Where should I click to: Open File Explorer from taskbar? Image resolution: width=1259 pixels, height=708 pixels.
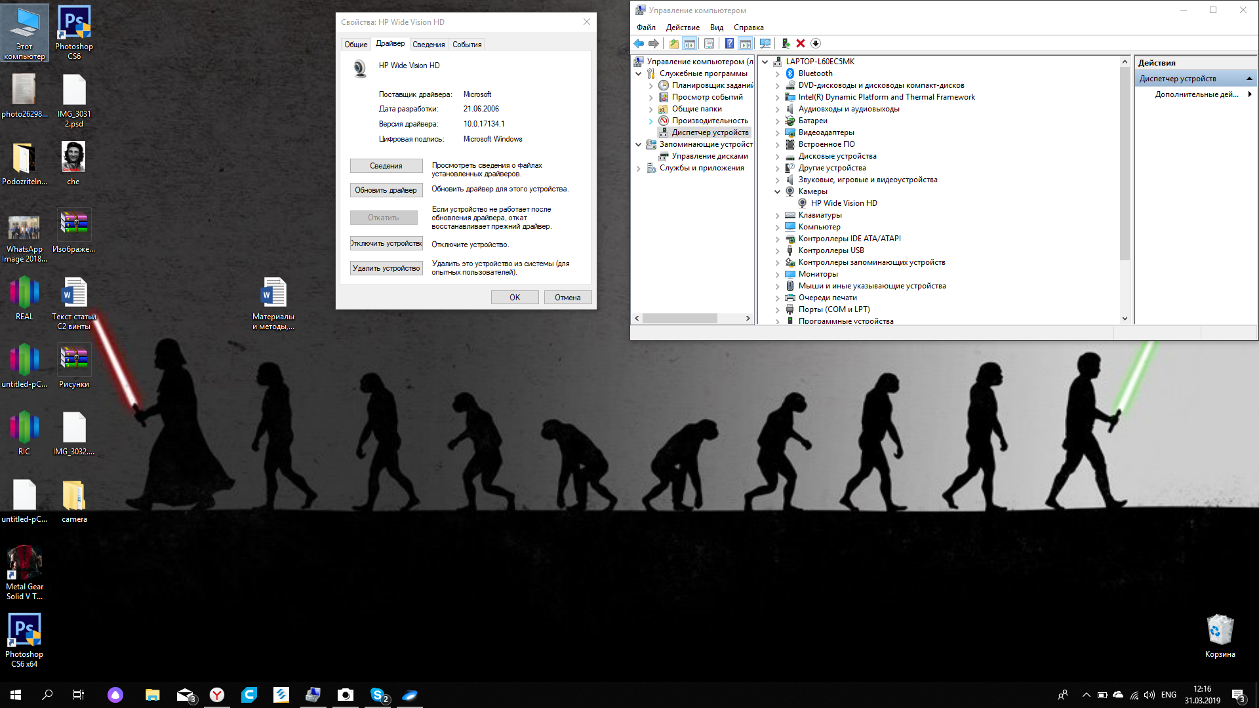tap(153, 695)
